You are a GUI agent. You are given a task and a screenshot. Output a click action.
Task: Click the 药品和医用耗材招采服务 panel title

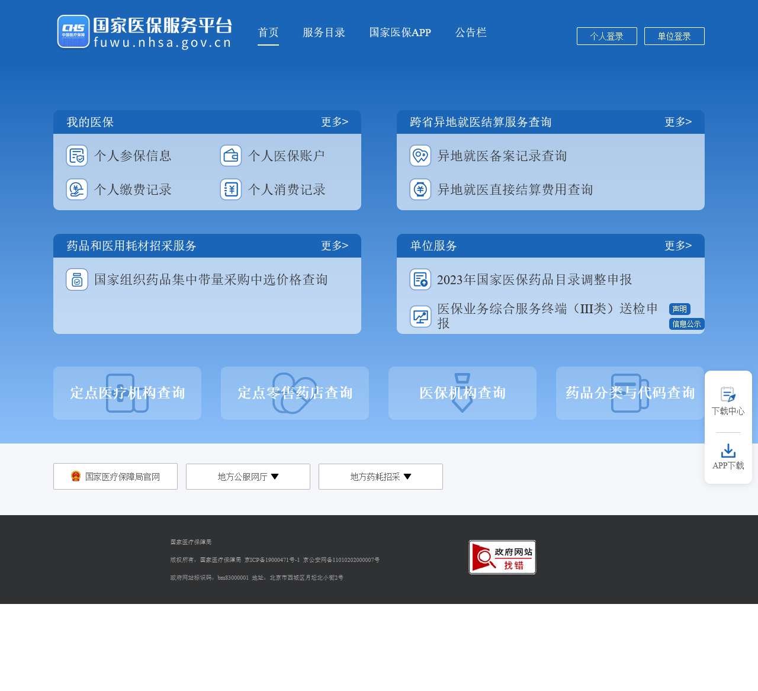point(131,246)
